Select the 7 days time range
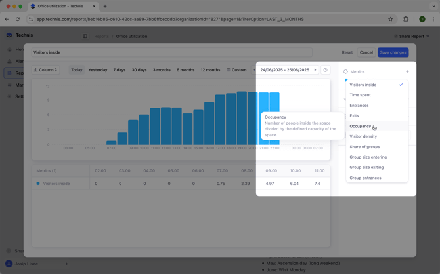This screenshot has height=274, width=440. click(119, 70)
